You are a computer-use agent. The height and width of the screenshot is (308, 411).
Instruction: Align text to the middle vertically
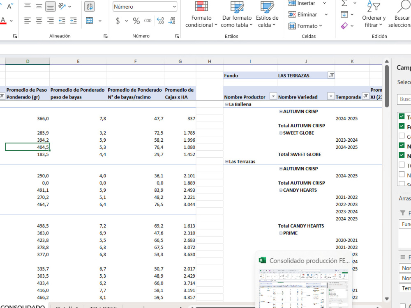[39, 6]
